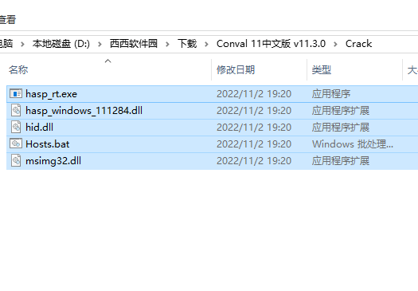Click modified date of hasp_rt.exe
Screen dimensions: 418x291
pyautogui.click(x=254, y=94)
